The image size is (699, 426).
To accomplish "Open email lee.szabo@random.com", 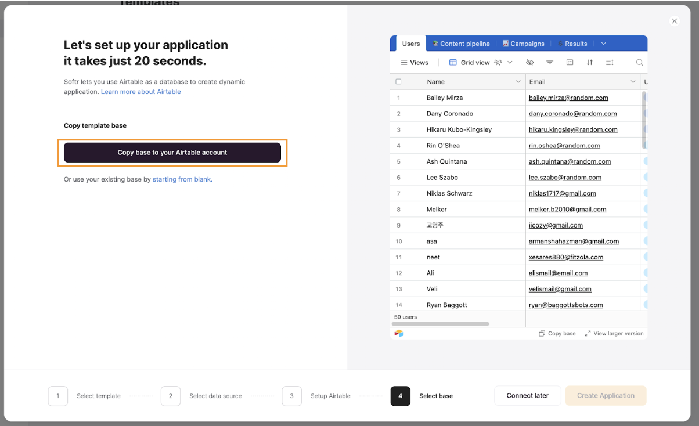I will (x=565, y=178).
